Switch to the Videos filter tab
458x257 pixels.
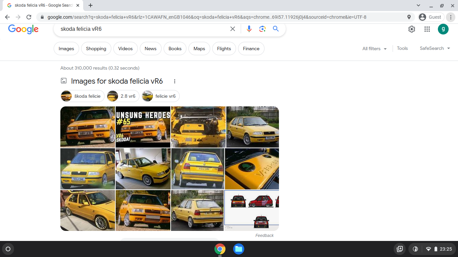pos(125,49)
